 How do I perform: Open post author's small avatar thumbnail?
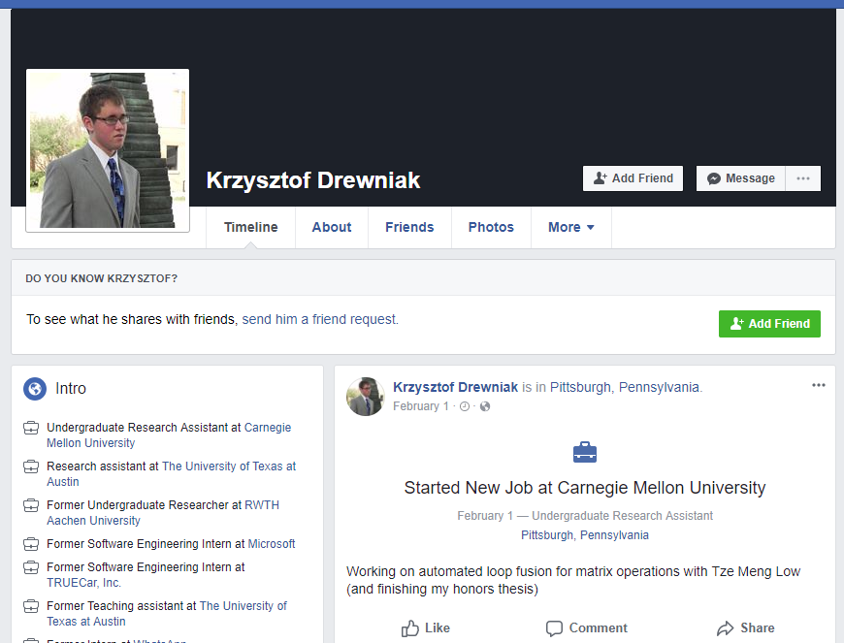click(366, 397)
